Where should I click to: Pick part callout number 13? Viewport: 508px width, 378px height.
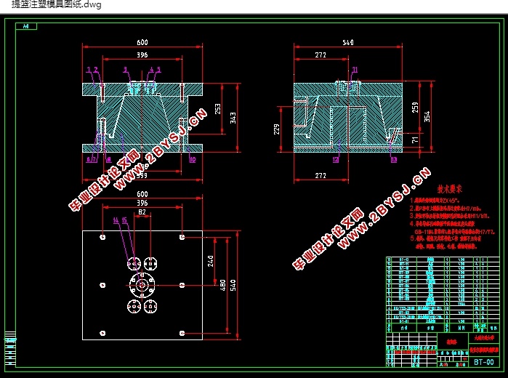pyautogui.click(x=394, y=159)
